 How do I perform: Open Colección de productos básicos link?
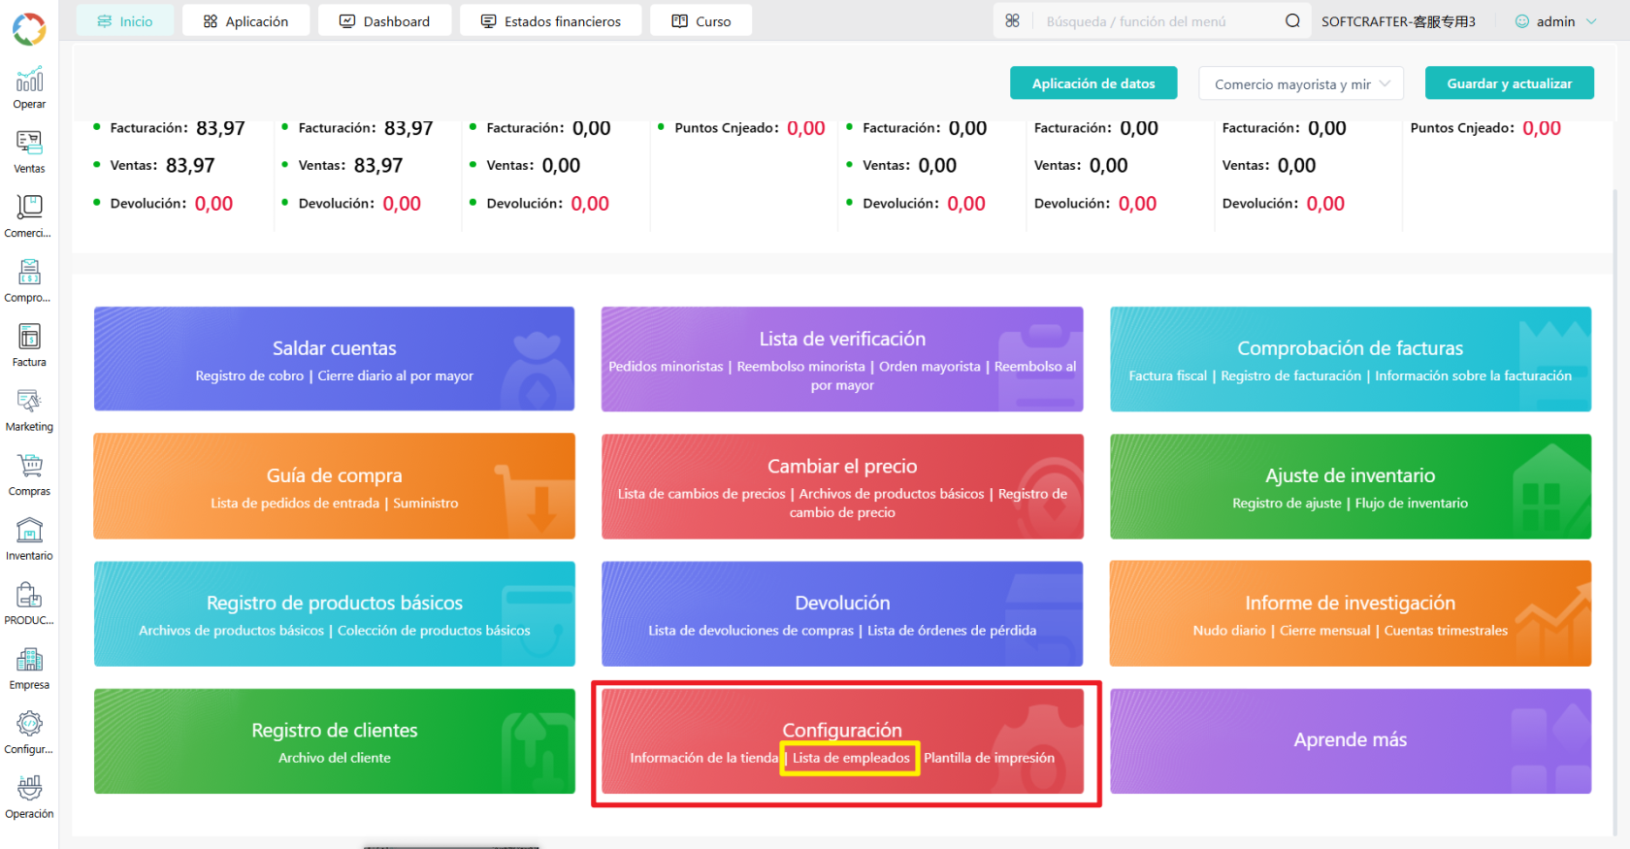click(434, 631)
